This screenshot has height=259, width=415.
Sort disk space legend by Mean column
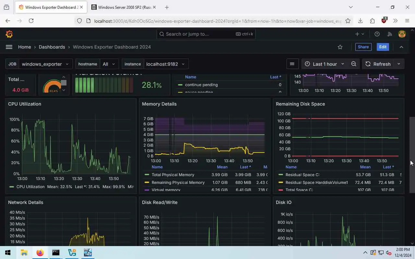365,167
